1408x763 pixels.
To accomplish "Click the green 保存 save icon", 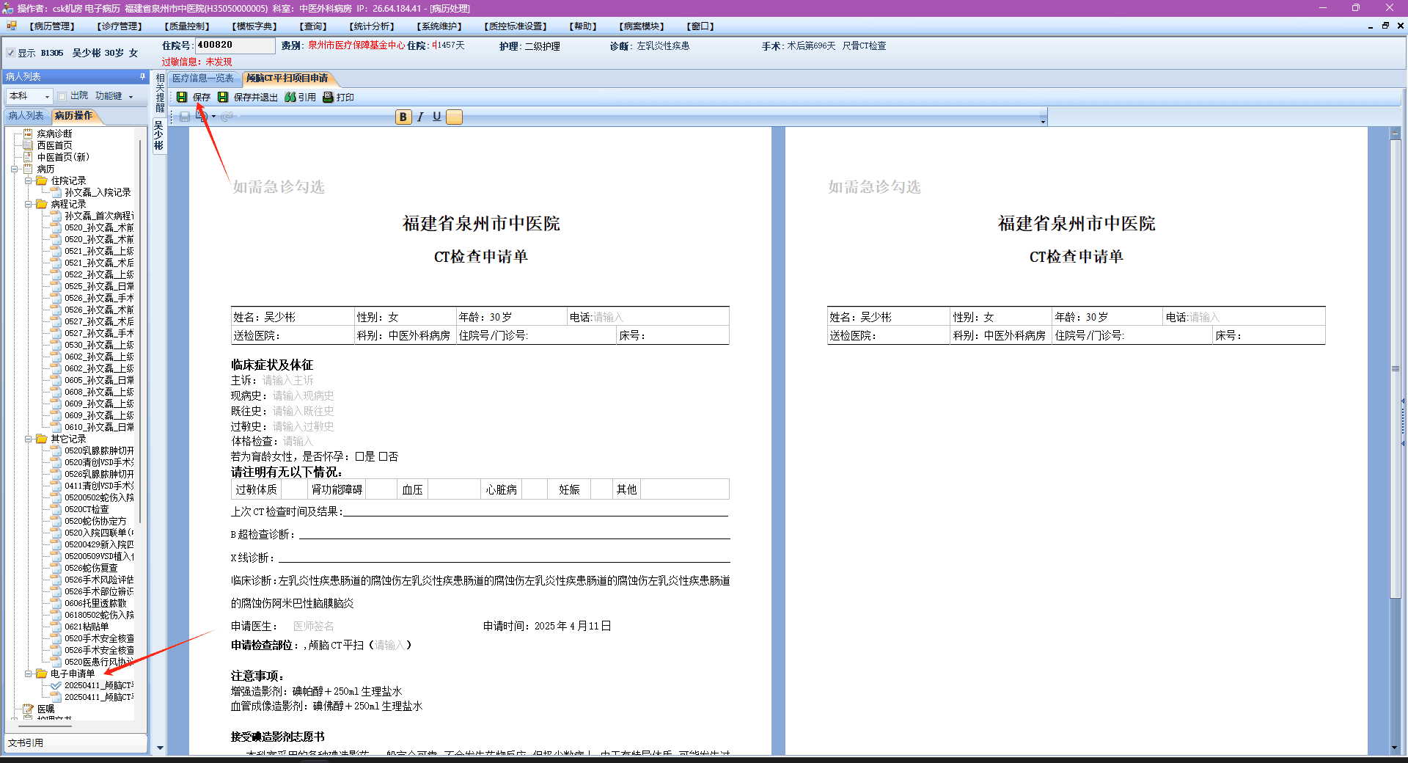I will (181, 97).
